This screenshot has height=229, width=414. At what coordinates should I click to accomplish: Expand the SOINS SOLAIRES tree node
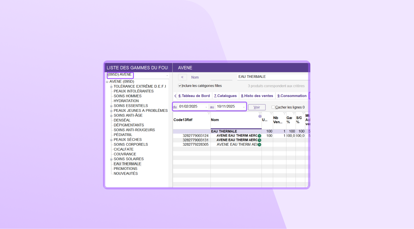click(x=111, y=159)
